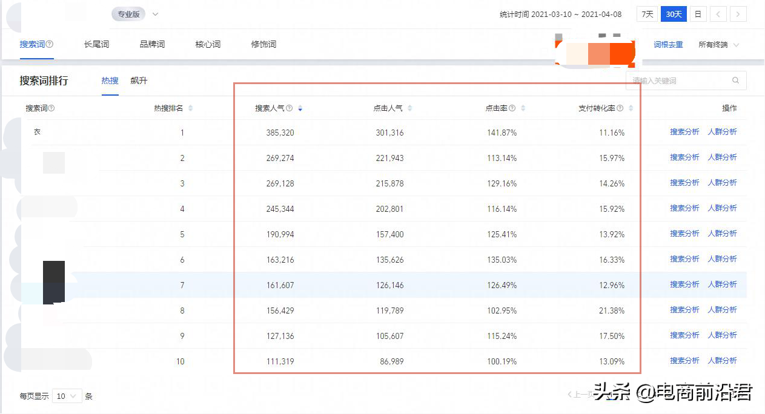Screen dimensions: 765x414
Task: Switch statistics range to 7天
Action: (646, 13)
